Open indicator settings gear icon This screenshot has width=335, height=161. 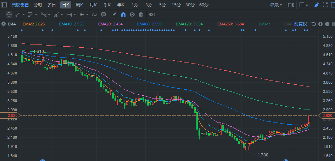click(333, 24)
